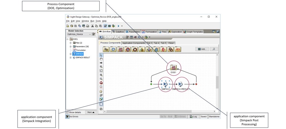Click the red delete icon in canvas toolbar
The height and width of the screenshot is (129, 286).
[x=101, y=83]
